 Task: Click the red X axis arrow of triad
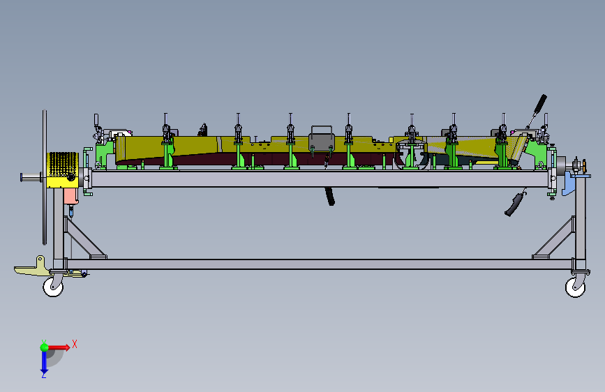tap(59, 347)
